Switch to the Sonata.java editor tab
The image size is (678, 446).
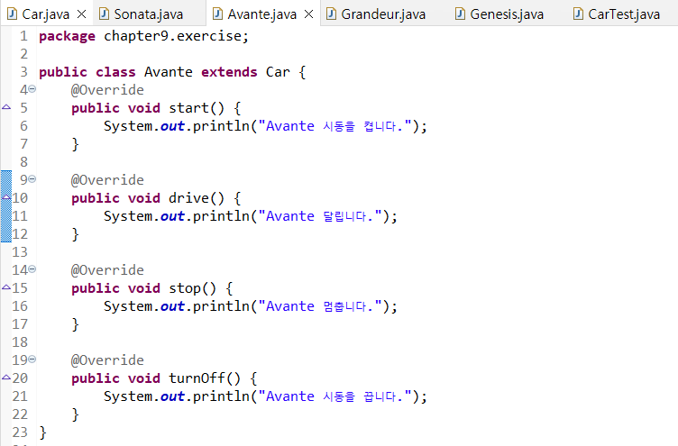click(148, 14)
